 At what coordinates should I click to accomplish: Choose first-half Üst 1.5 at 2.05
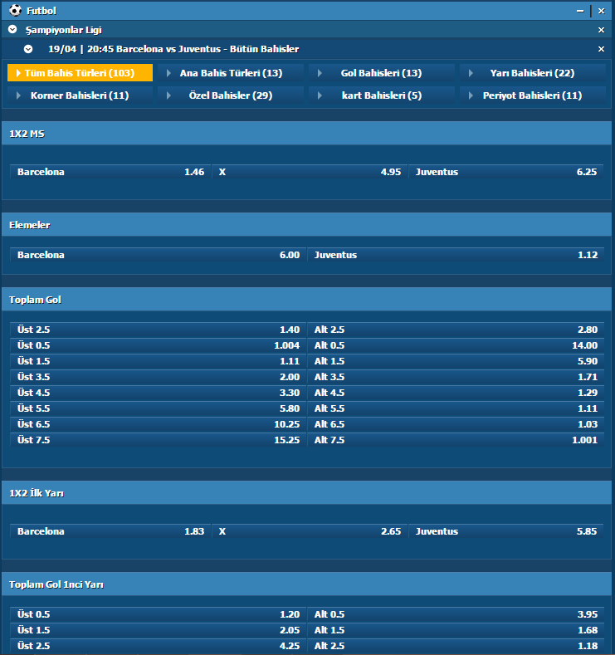(x=159, y=630)
